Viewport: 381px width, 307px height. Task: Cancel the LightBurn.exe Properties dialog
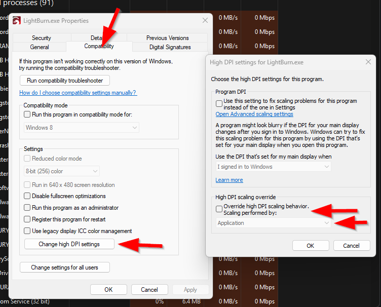pos(149,289)
